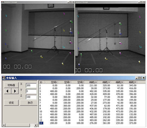The height and width of the screenshot is (128, 147).
Task: Click the Z input field containing 100
Action: pyautogui.click(x=31, y=97)
